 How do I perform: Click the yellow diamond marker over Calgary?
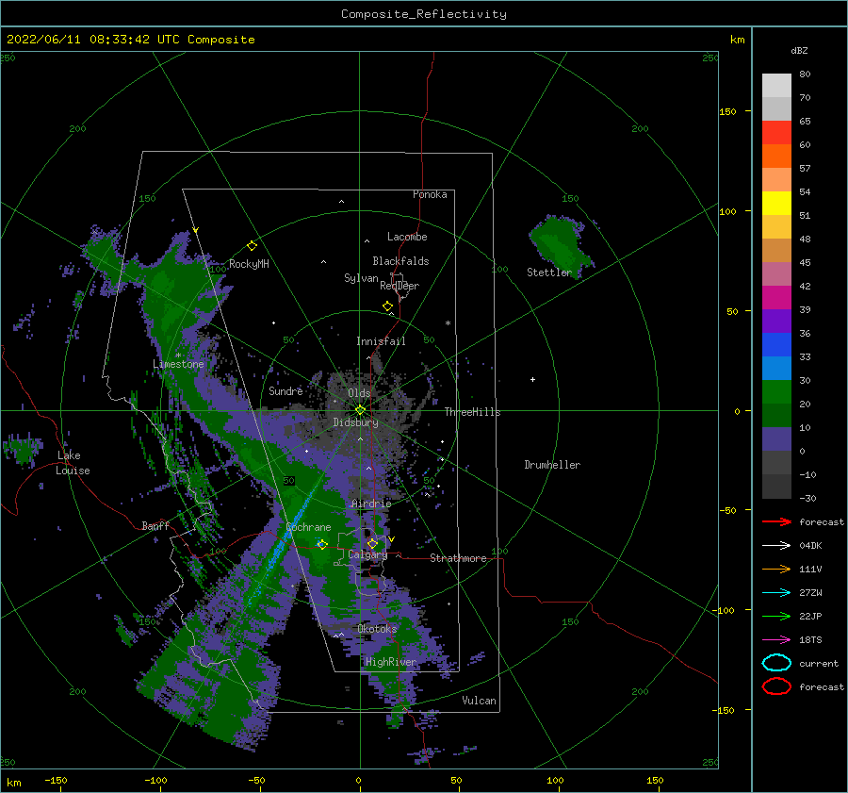click(372, 543)
